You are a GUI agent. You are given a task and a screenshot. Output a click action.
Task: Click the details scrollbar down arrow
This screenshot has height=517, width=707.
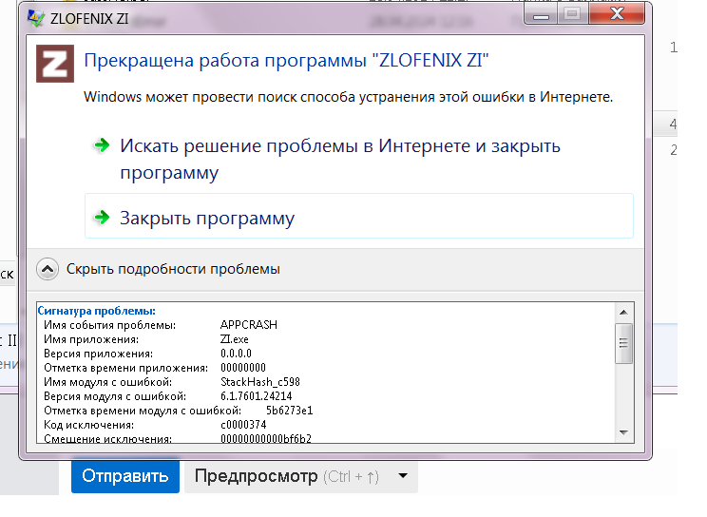click(624, 432)
